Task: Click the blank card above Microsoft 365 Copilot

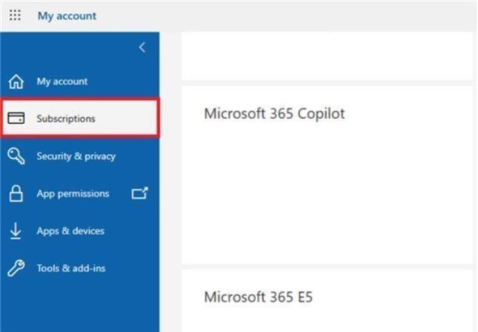Action: point(327,56)
